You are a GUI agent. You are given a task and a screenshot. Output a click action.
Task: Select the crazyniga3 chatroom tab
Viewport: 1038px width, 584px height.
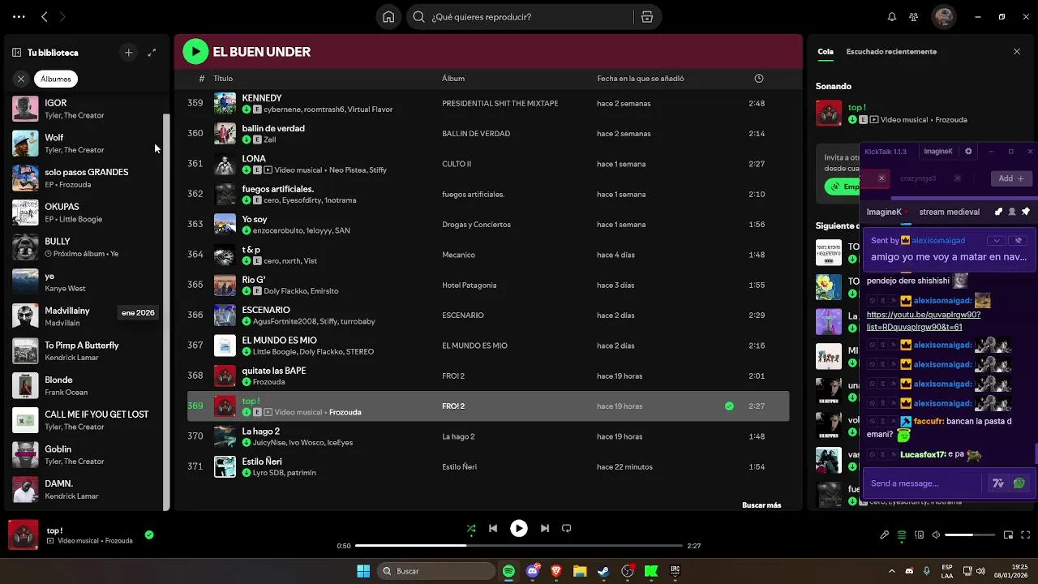pos(918,178)
